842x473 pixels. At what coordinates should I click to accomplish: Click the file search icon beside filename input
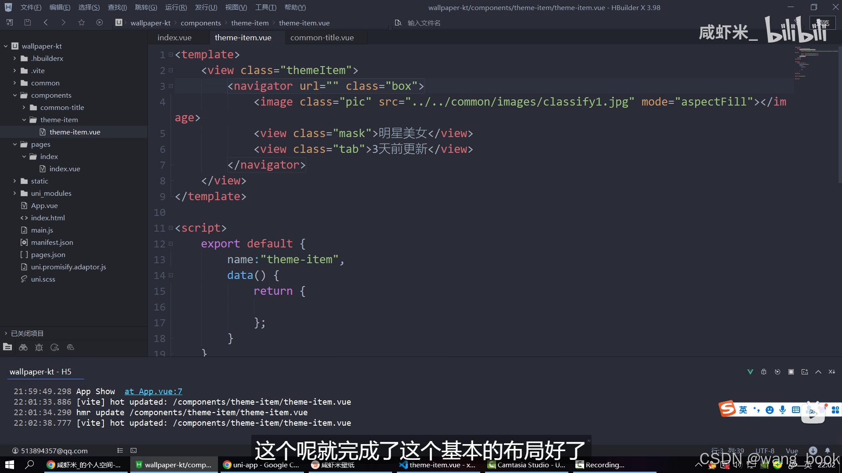tap(398, 23)
